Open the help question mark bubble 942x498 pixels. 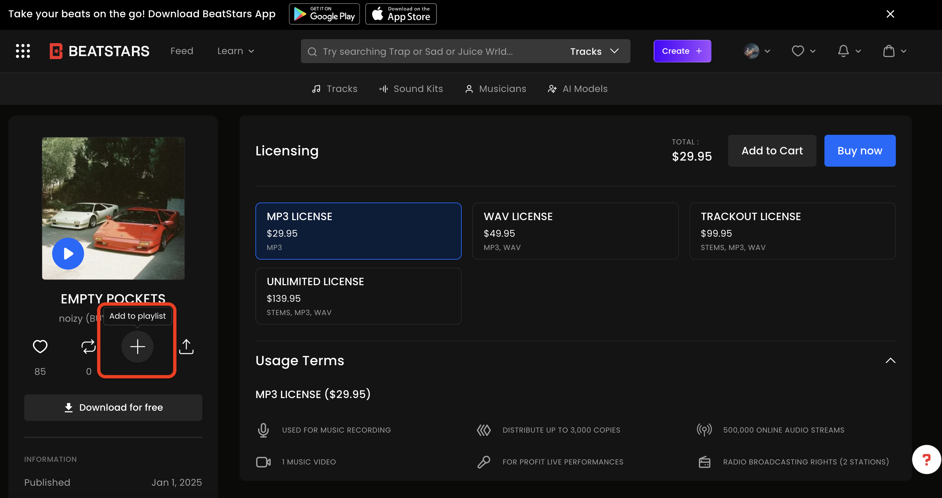click(x=926, y=459)
